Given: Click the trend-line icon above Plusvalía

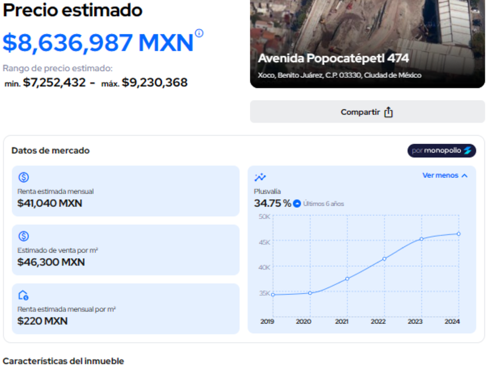Looking at the screenshot, I should point(260,177).
